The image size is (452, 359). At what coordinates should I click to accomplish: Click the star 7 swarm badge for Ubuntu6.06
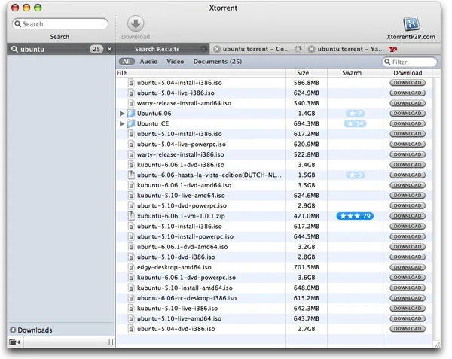(x=355, y=114)
